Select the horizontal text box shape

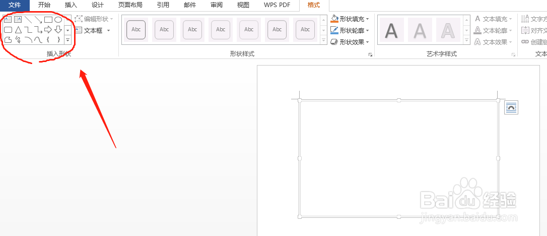[x=8, y=20]
